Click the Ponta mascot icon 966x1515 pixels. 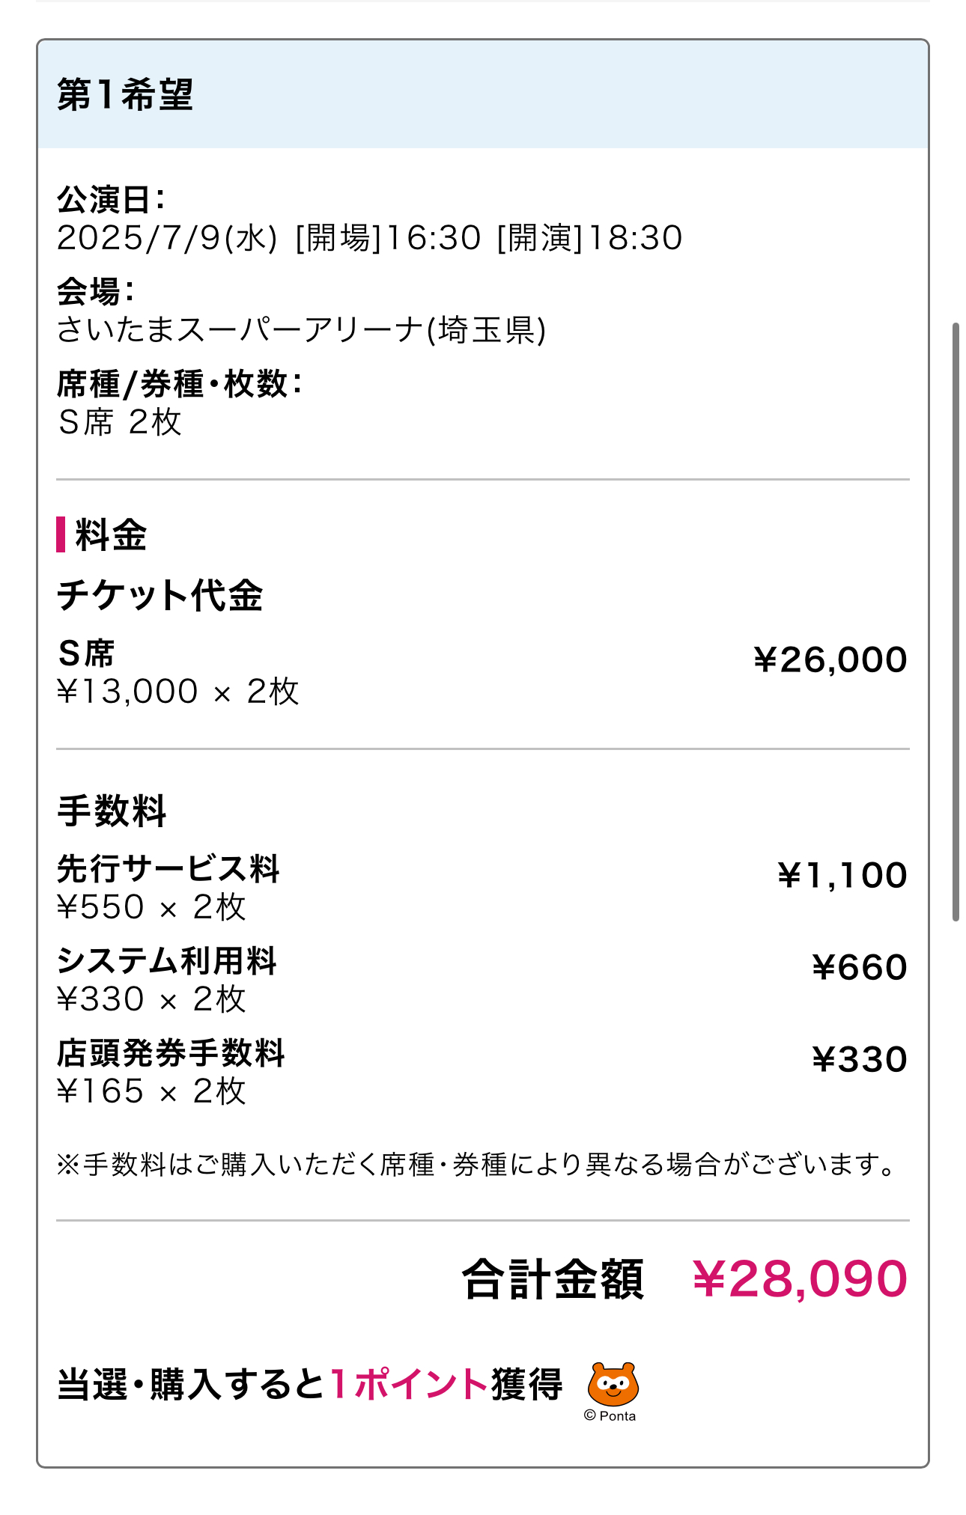[x=613, y=1384]
